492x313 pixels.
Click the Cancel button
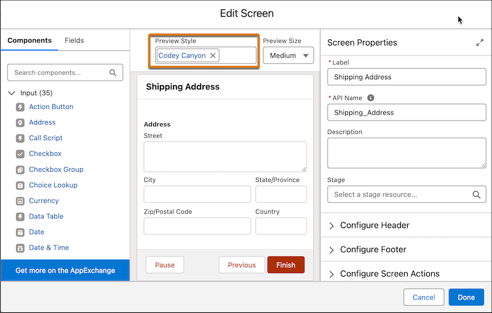pyautogui.click(x=424, y=298)
